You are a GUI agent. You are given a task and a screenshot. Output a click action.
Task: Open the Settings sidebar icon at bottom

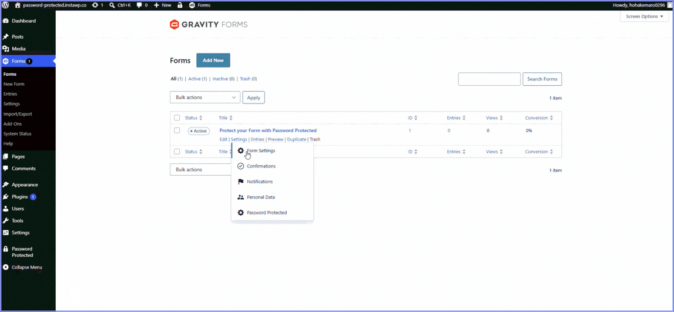(x=6, y=233)
